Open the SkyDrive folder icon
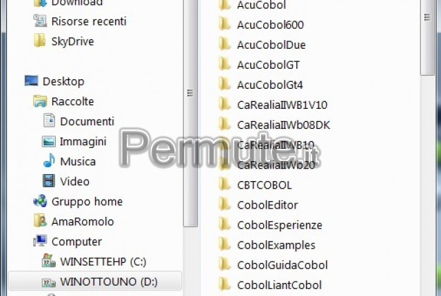The width and height of the screenshot is (441, 296). pos(39,41)
